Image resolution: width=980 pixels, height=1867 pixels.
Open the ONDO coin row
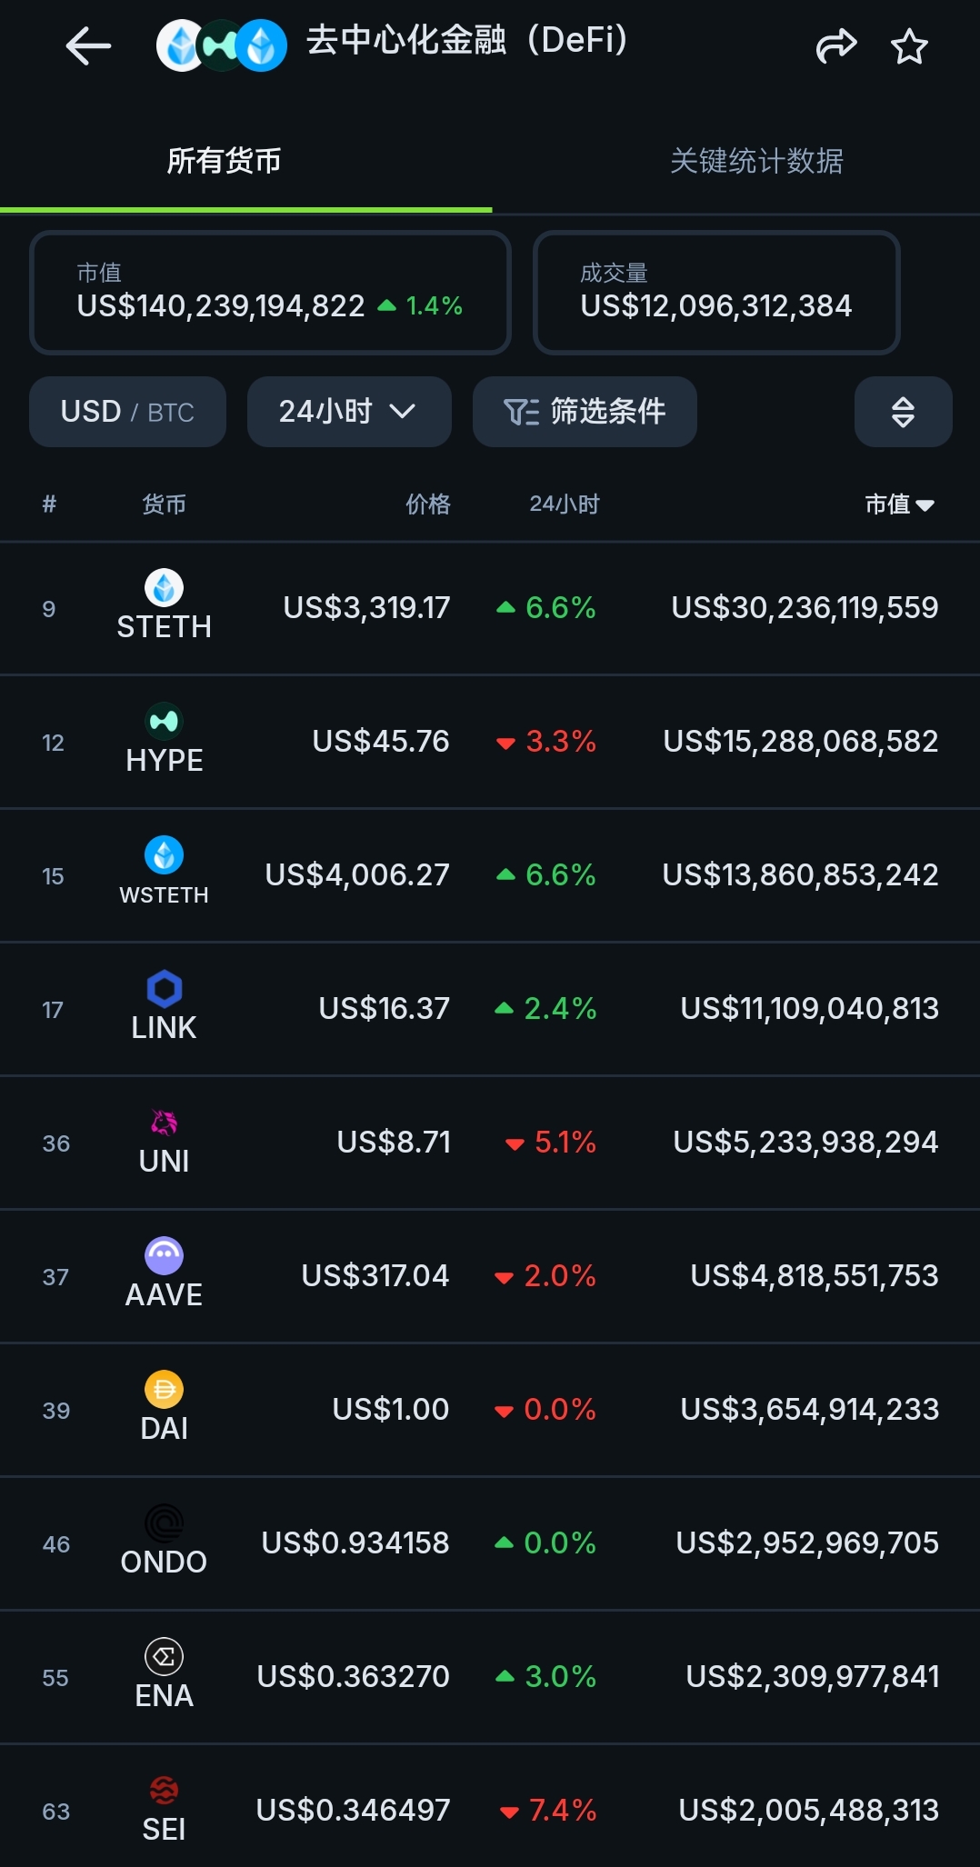(490, 1543)
